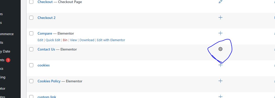Click the pencil edit icon in Checkout row
275x98 pixels.
pos(221,2)
